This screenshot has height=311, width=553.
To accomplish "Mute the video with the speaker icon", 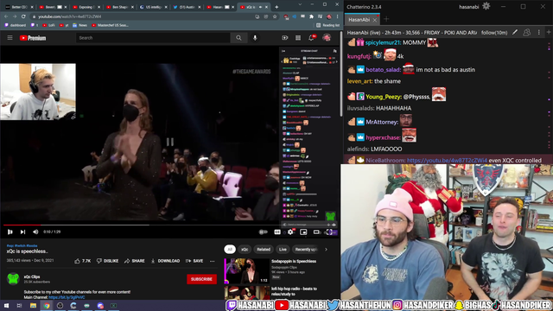I will [x=35, y=232].
